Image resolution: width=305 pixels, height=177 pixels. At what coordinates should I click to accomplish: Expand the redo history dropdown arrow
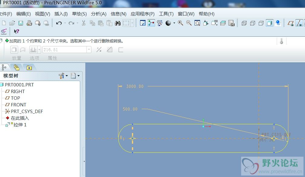77,23
